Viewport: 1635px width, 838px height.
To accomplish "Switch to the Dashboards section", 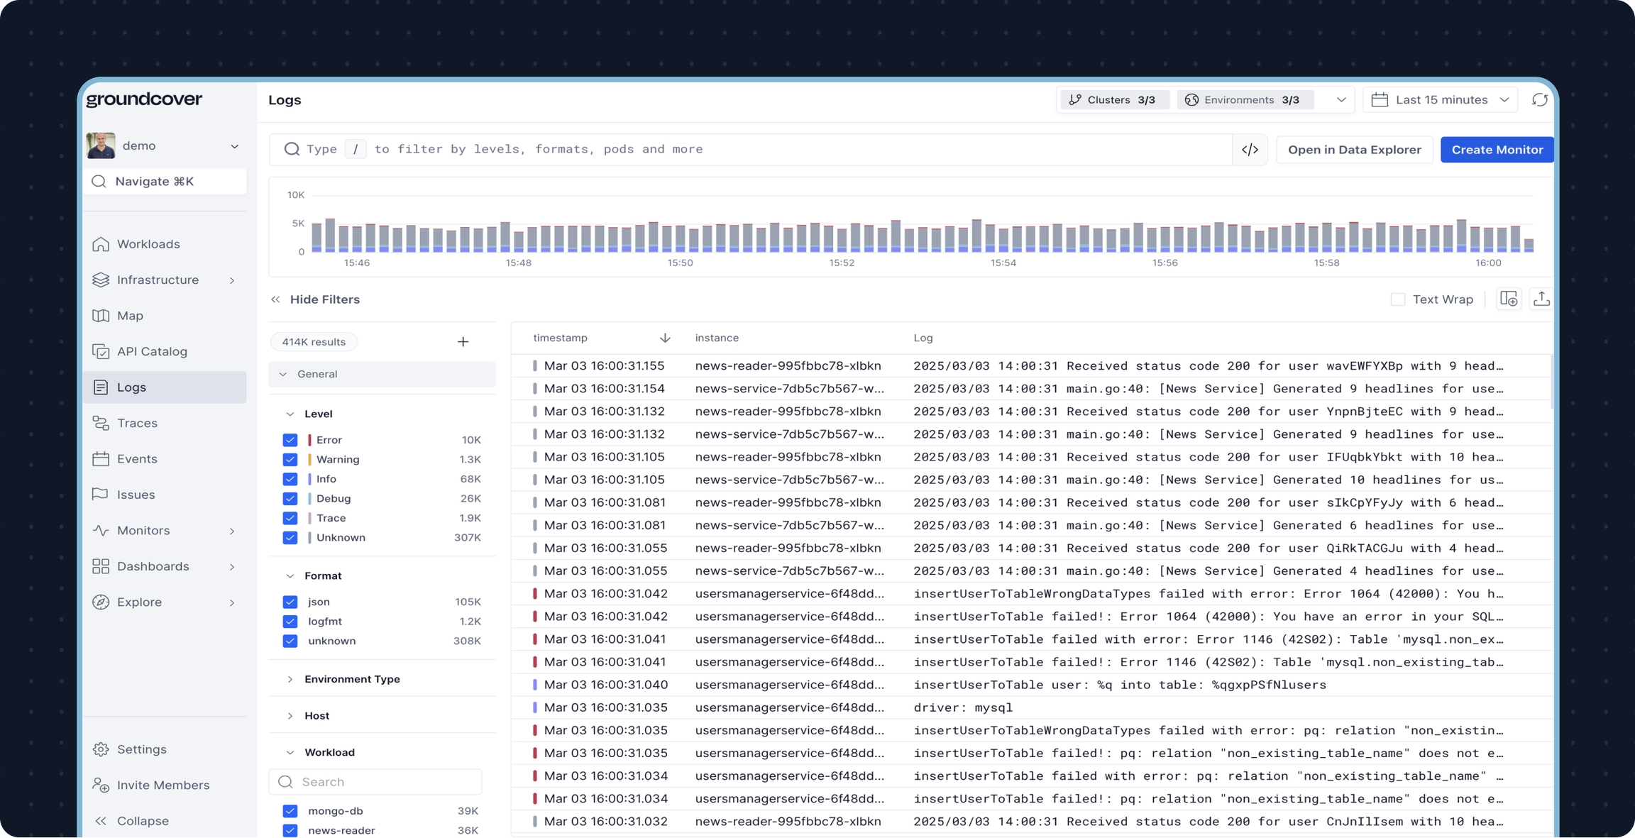I will point(153,566).
